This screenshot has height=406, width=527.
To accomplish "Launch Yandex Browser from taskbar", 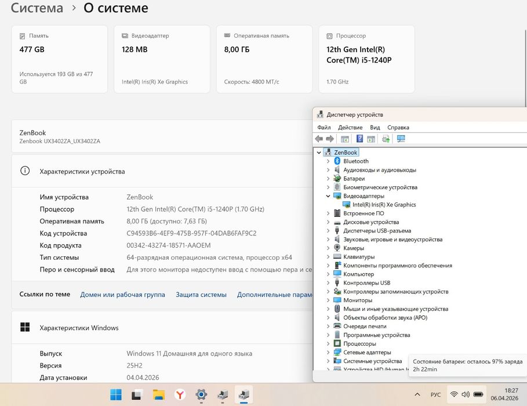I will tap(180, 394).
